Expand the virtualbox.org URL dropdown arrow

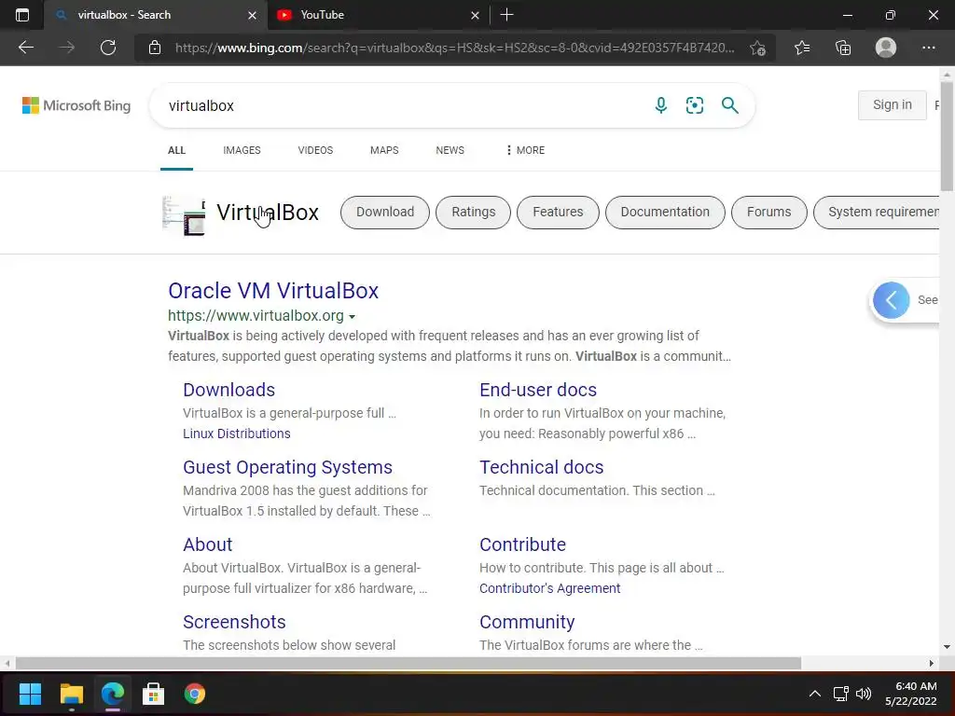(352, 317)
